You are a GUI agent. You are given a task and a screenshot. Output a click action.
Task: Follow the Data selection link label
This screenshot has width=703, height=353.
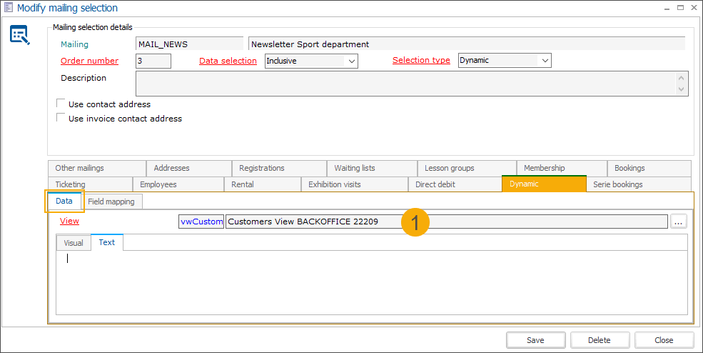(228, 61)
